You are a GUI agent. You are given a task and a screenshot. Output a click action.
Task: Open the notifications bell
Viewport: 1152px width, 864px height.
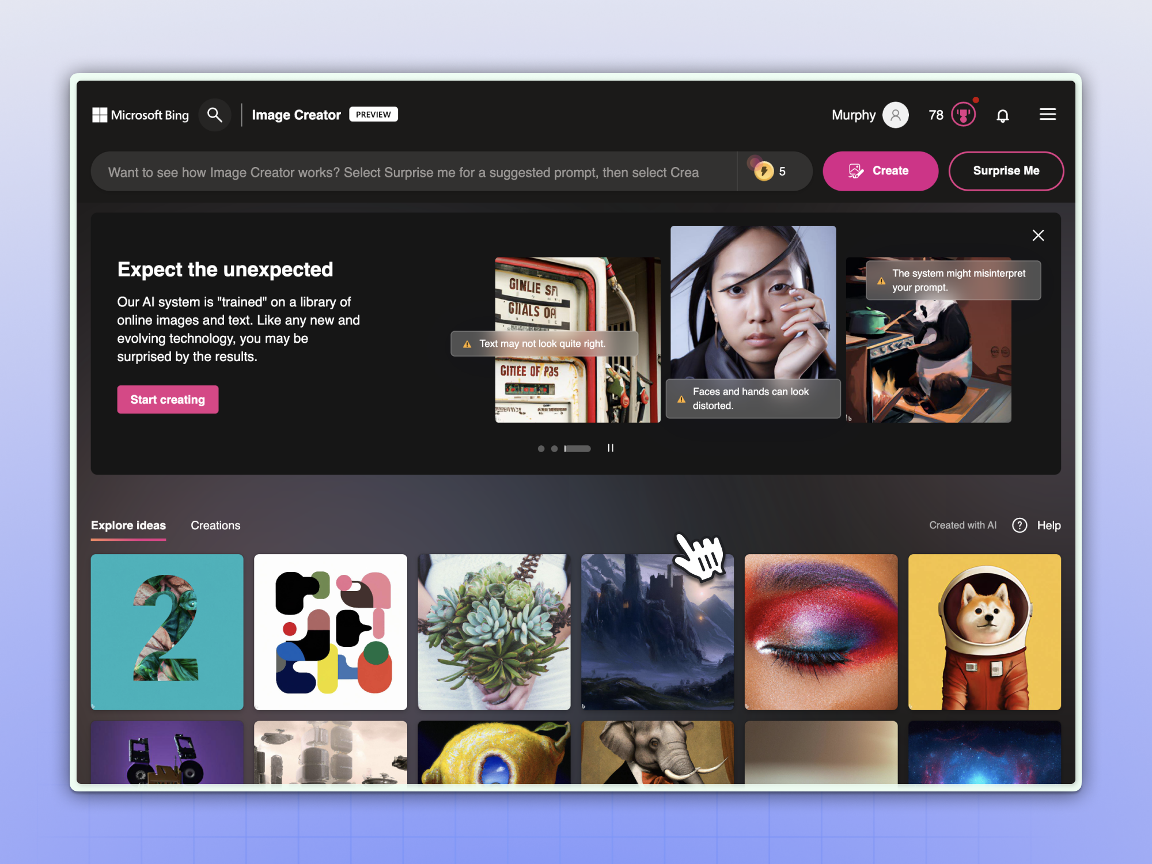[x=1002, y=115]
